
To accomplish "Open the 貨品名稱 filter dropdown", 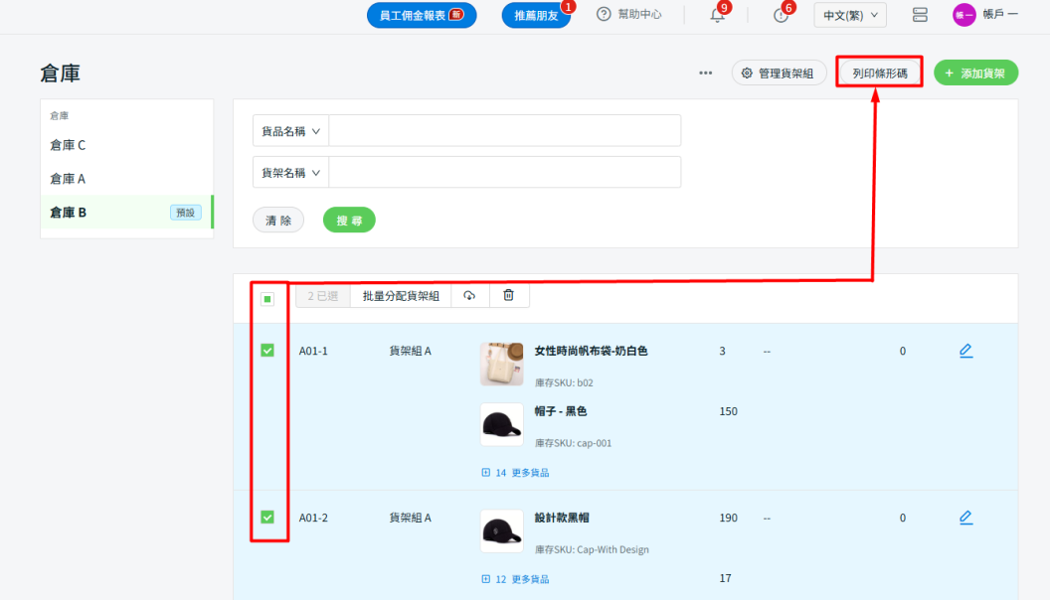I will pos(291,130).
